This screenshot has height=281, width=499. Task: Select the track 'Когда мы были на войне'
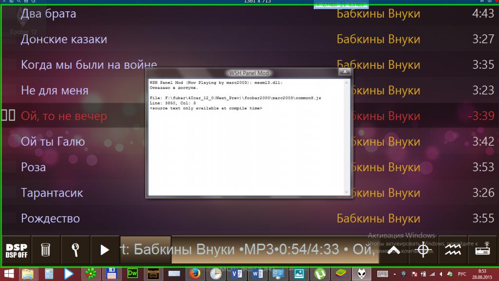tap(89, 65)
